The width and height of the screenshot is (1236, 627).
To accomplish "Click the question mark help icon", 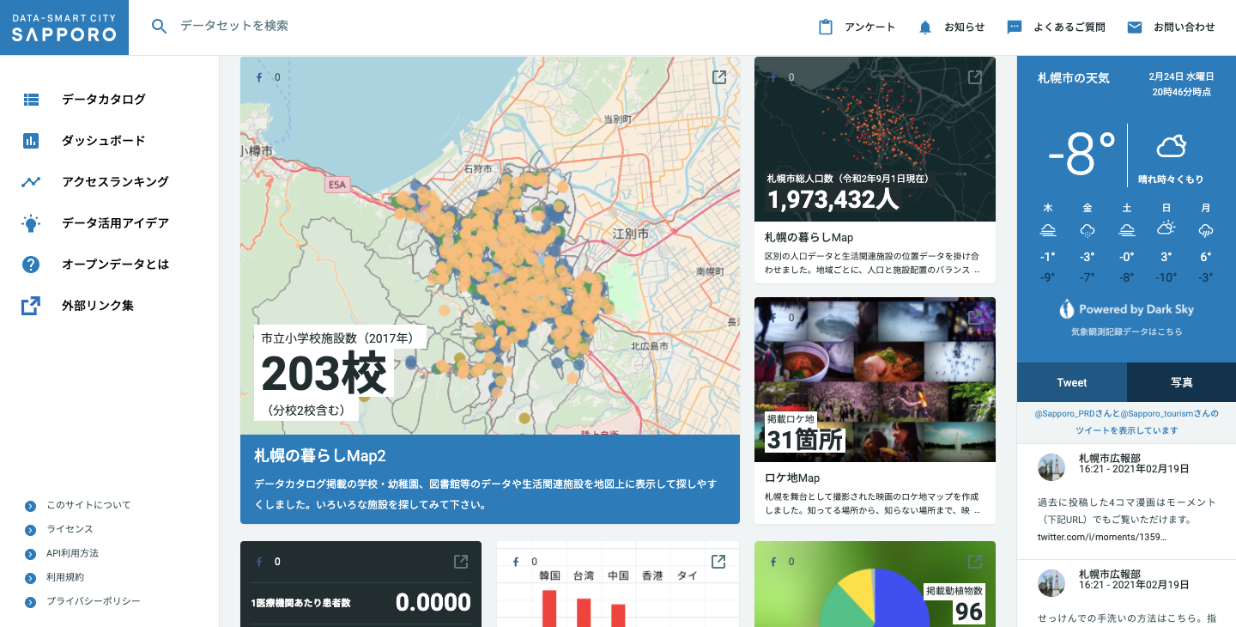I will click(31, 265).
